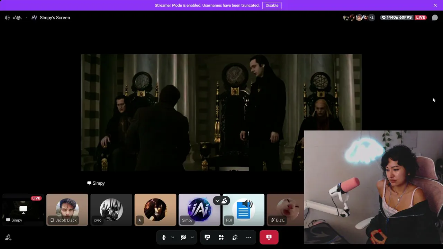Viewport: 443px width, 249px height.
Task: Click the red Disconnect button
Action: click(269, 237)
